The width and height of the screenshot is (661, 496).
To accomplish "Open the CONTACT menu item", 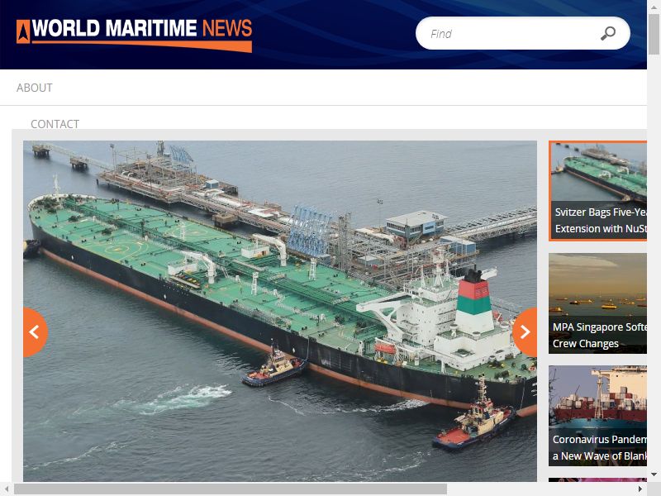I will (55, 124).
